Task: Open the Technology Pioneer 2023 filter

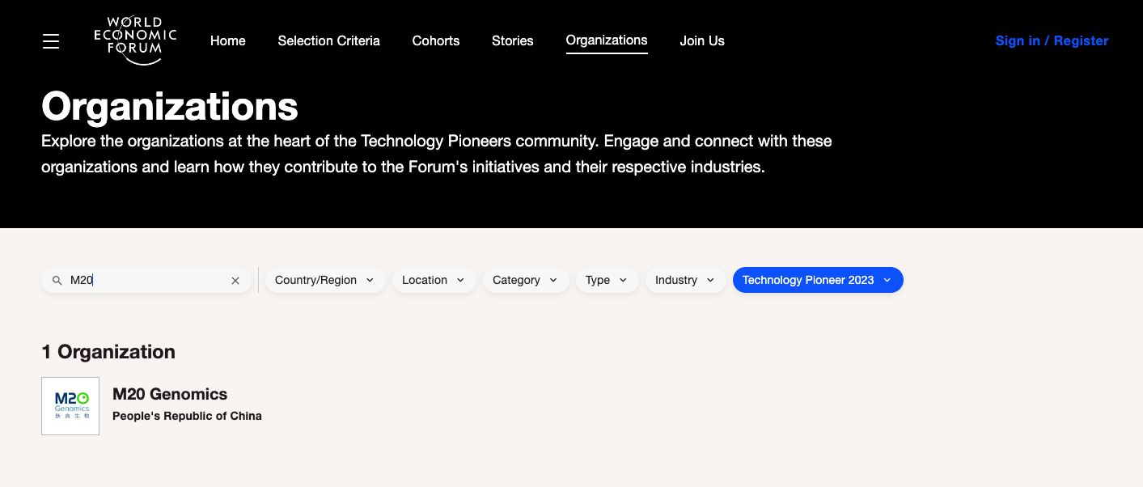Action: coord(817,280)
